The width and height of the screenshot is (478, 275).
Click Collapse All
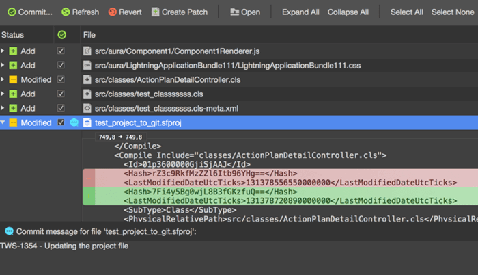click(348, 12)
